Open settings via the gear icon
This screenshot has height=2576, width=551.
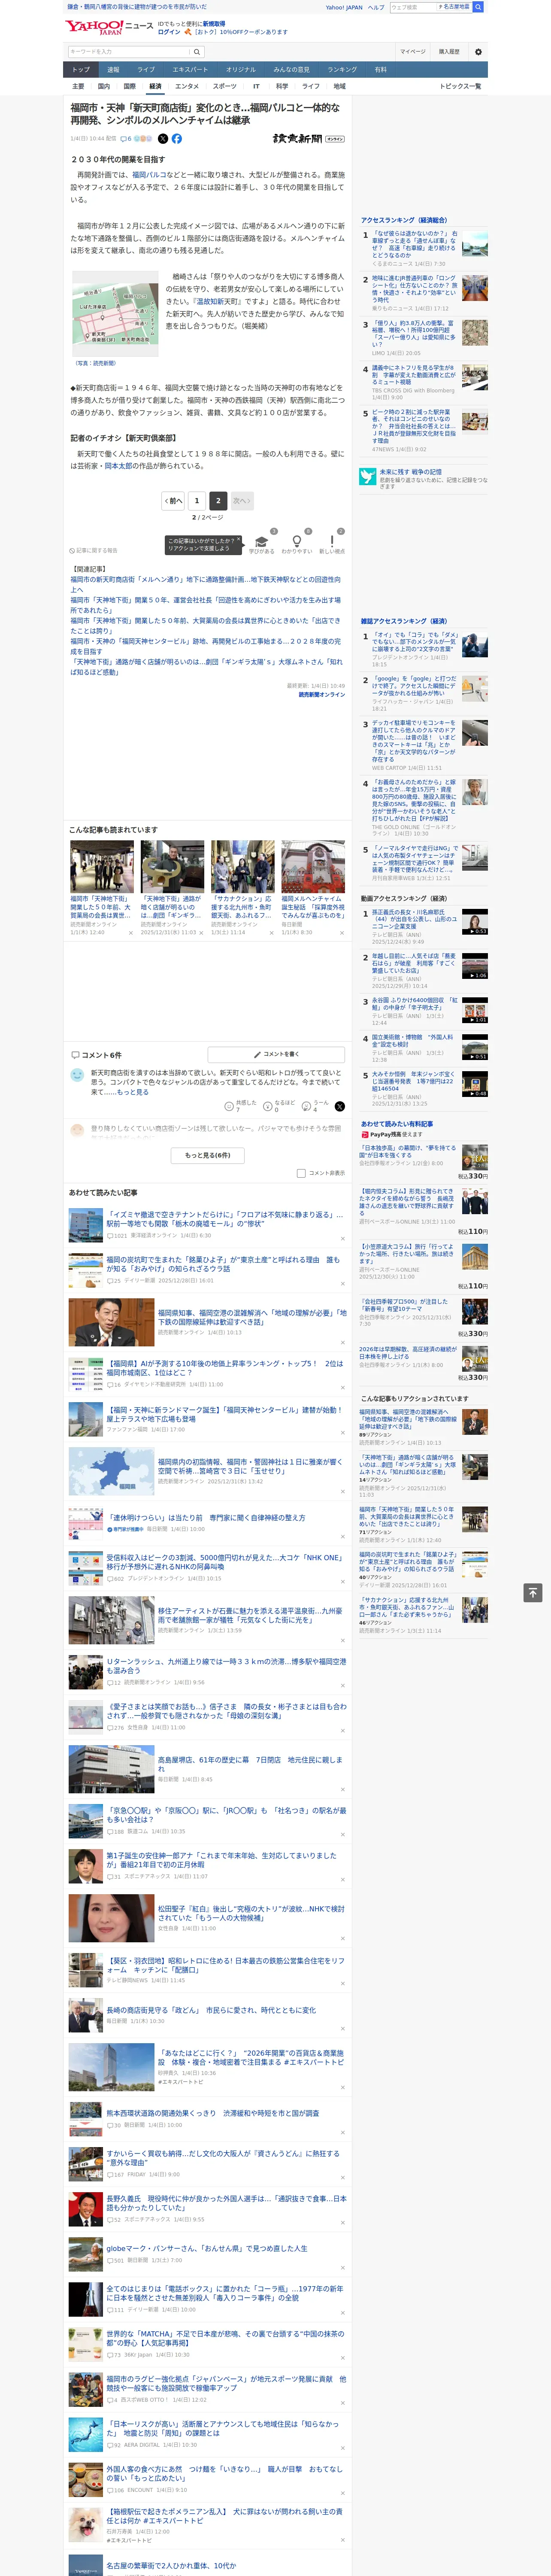(x=478, y=51)
